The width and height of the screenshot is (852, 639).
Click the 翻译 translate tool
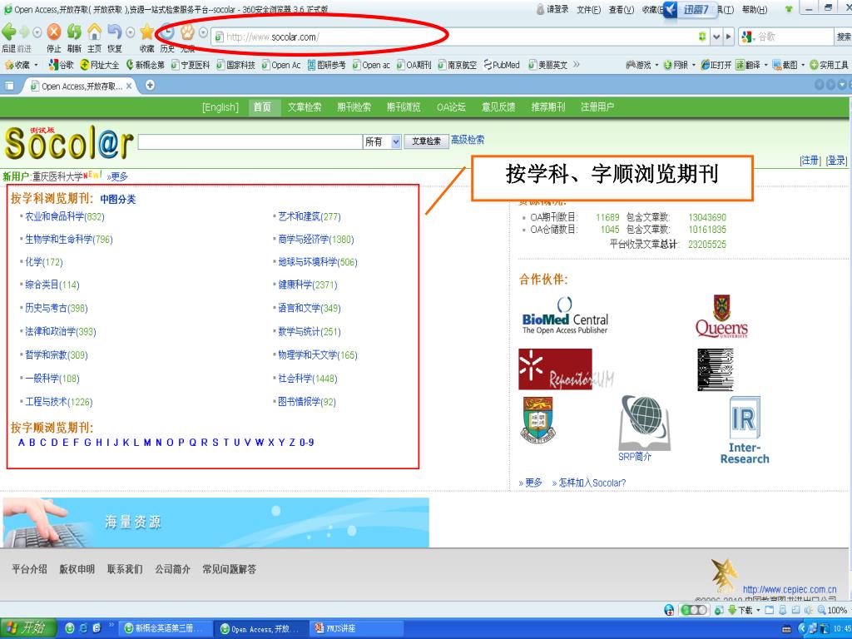click(748, 65)
